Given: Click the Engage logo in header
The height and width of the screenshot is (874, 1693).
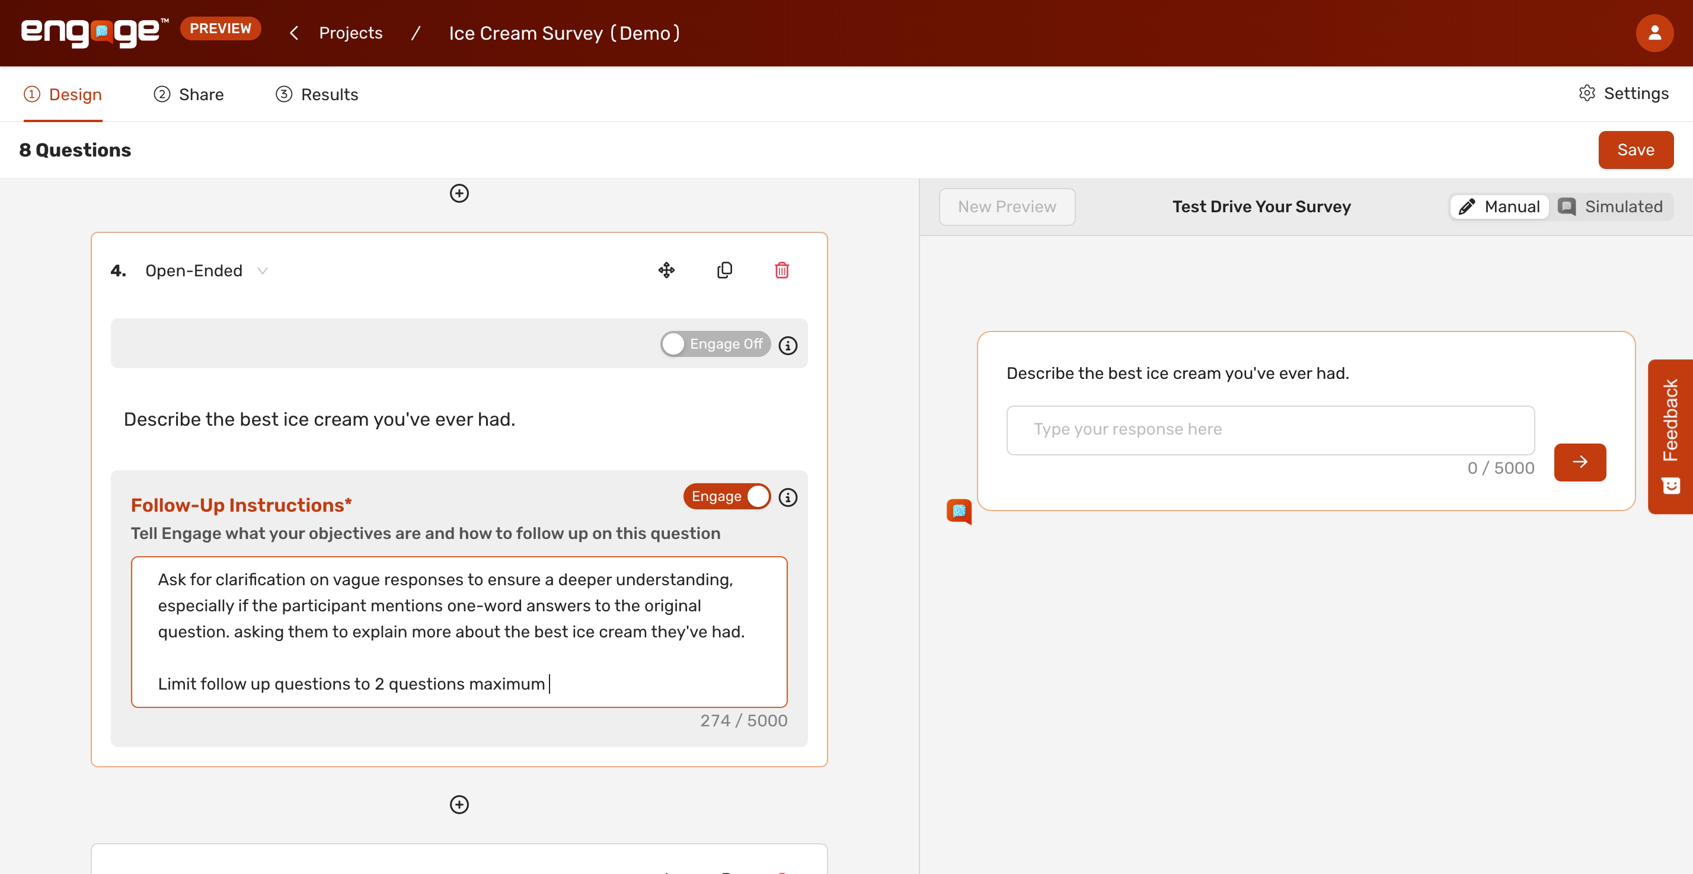Looking at the screenshot, I should click(x=95, y=32).
